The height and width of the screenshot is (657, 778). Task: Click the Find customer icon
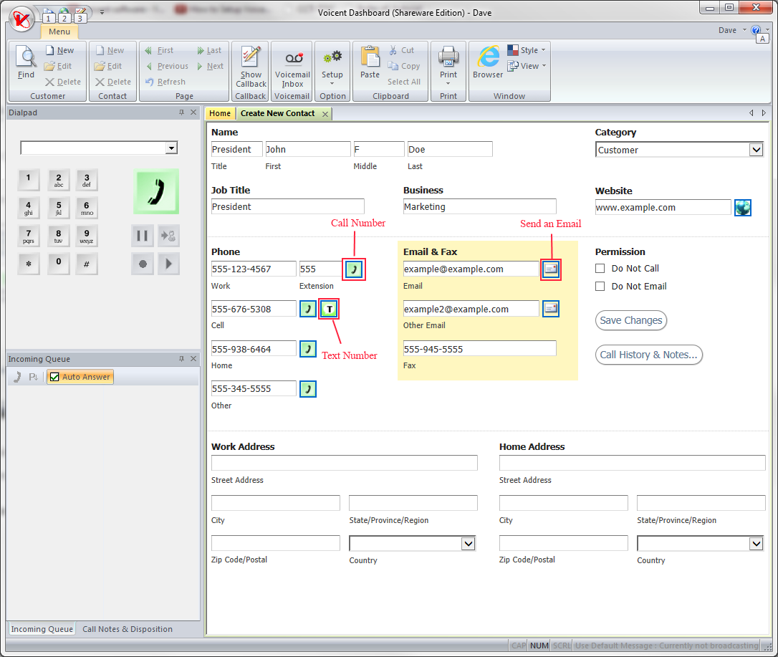[26, 62]
